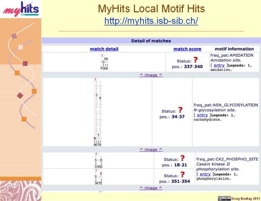Click the circled 1 marker above FGKK alignment
Viewport: 261px width, 201px height.
(x=102, y=55)
